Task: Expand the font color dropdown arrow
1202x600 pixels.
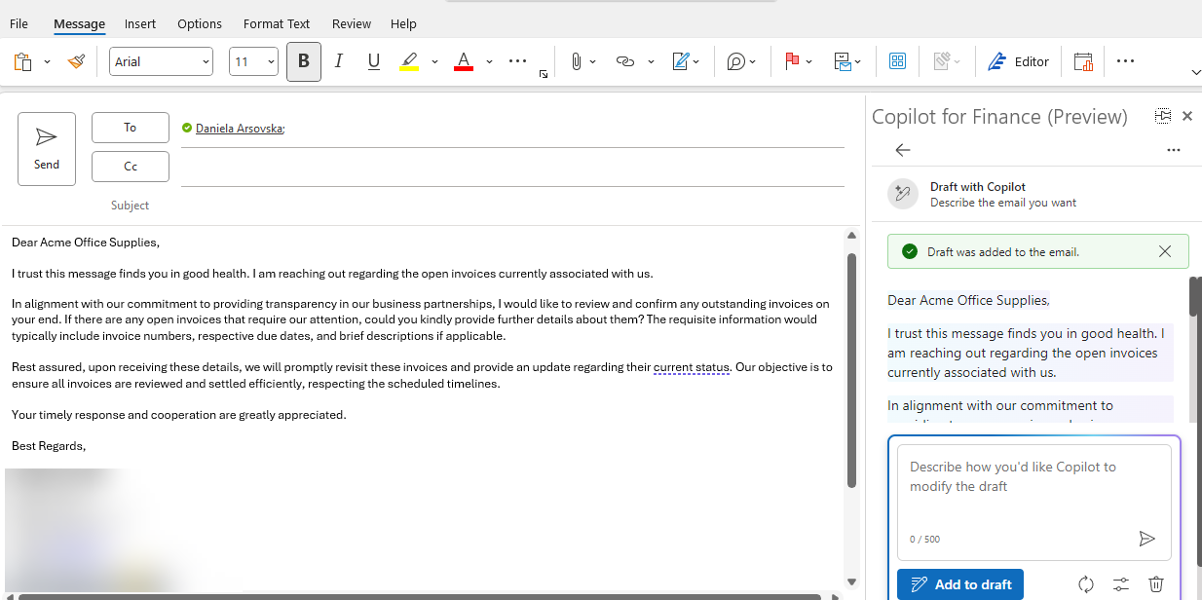Action: pyautogui.click(x=489, y=61)
